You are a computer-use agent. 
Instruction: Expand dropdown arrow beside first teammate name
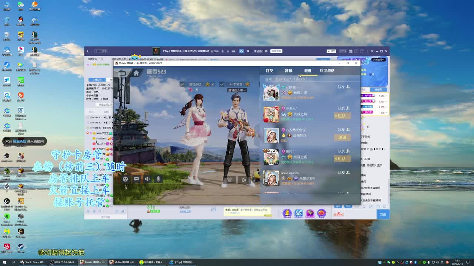(213, 84)
